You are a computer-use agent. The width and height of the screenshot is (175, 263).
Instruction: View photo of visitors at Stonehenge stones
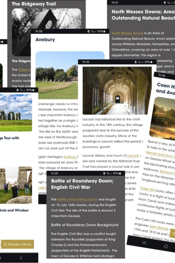coord(16,185)
